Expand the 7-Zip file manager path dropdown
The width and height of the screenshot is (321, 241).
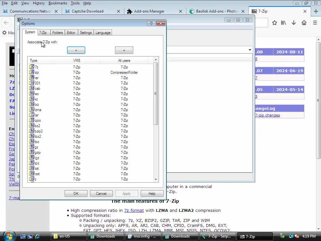coord(250,50)
